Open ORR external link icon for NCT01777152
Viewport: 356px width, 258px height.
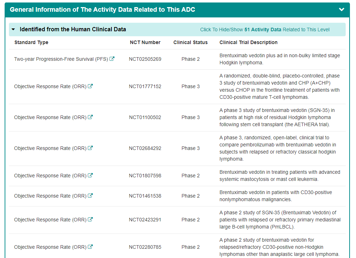(x=90, y=86)
